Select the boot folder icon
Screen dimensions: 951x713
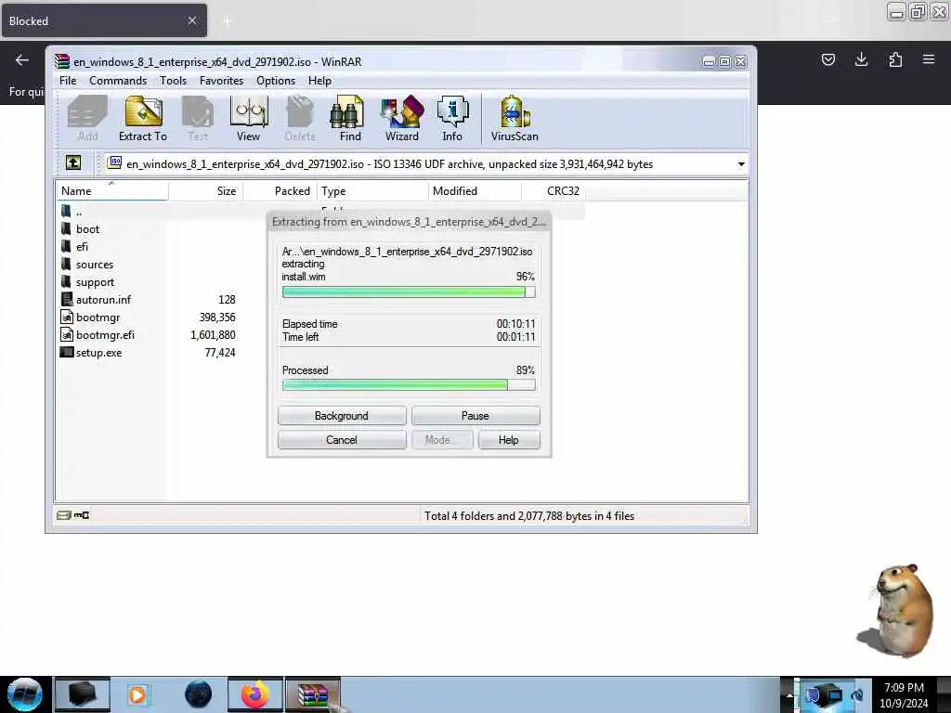point(66,228)
